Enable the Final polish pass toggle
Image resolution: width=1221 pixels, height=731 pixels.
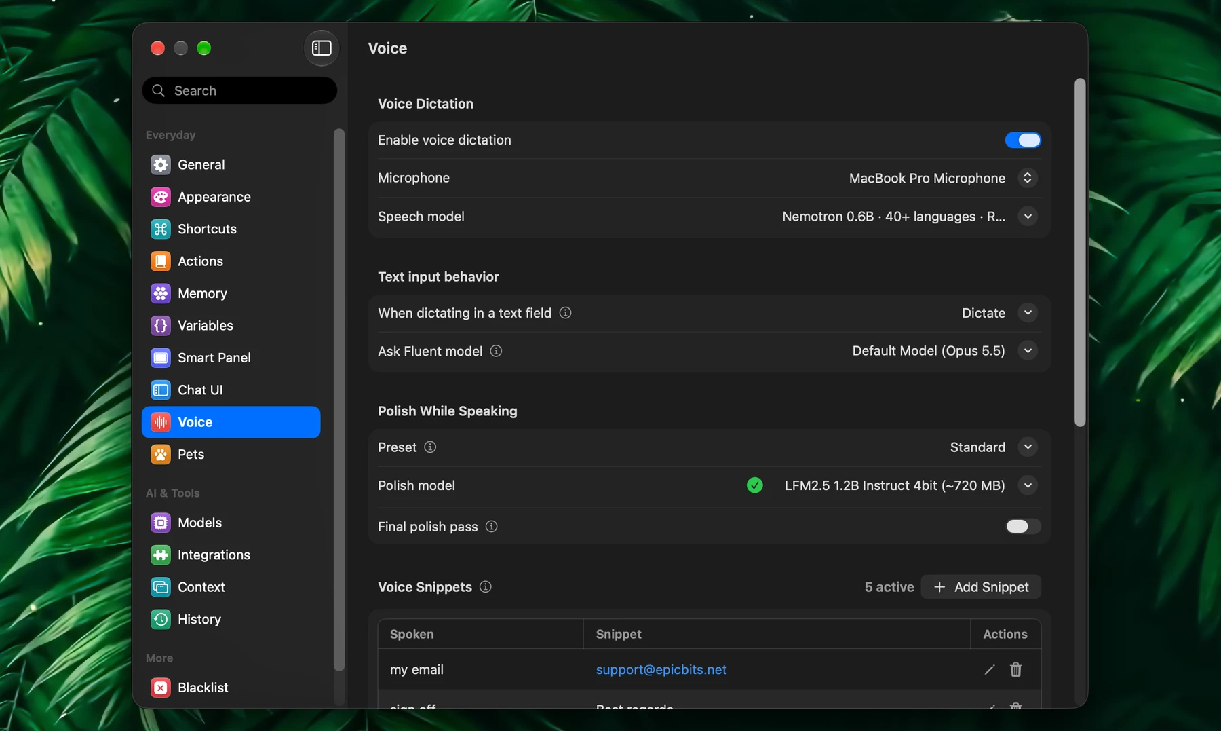click(x=1023, y=527)
